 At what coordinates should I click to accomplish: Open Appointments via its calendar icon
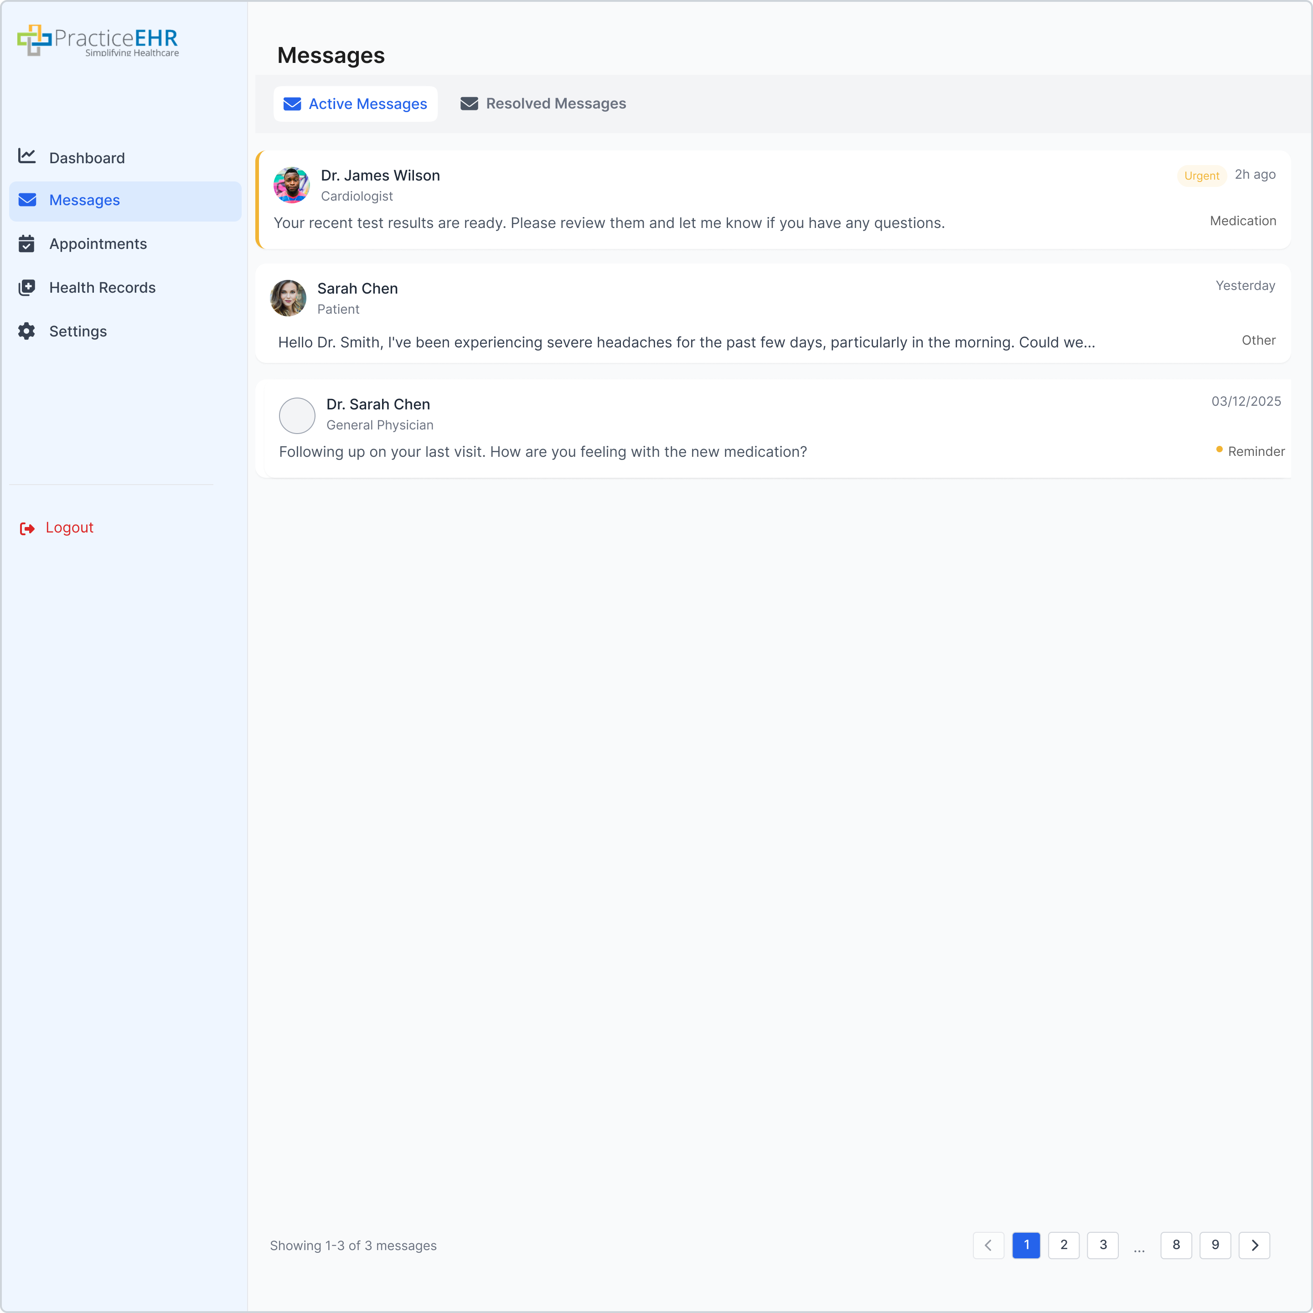point(27,244)
